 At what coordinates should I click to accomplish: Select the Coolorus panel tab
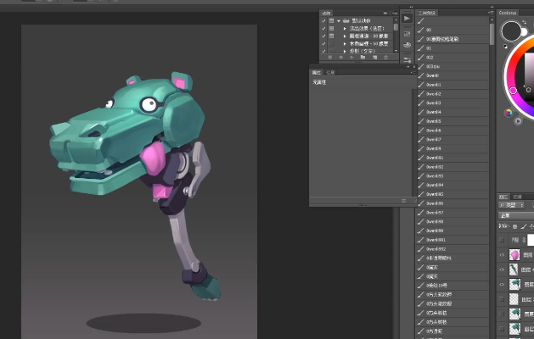(508, 13)
